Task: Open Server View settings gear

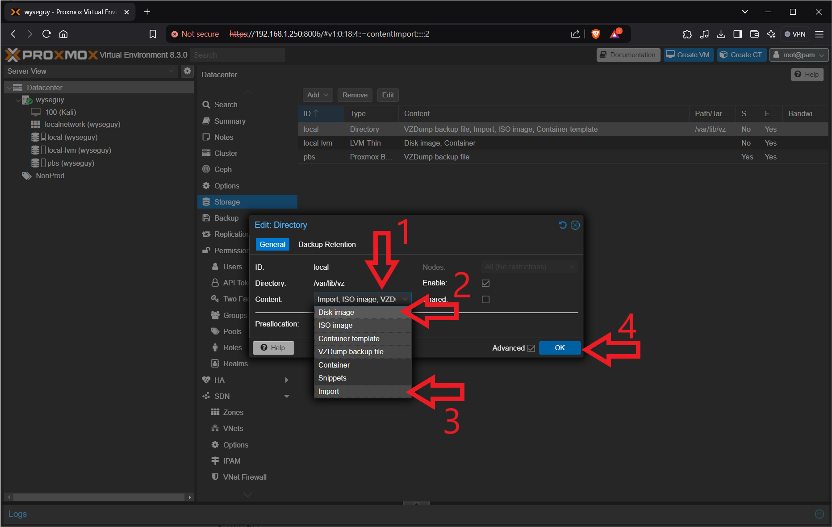Action: coord(187,71)
